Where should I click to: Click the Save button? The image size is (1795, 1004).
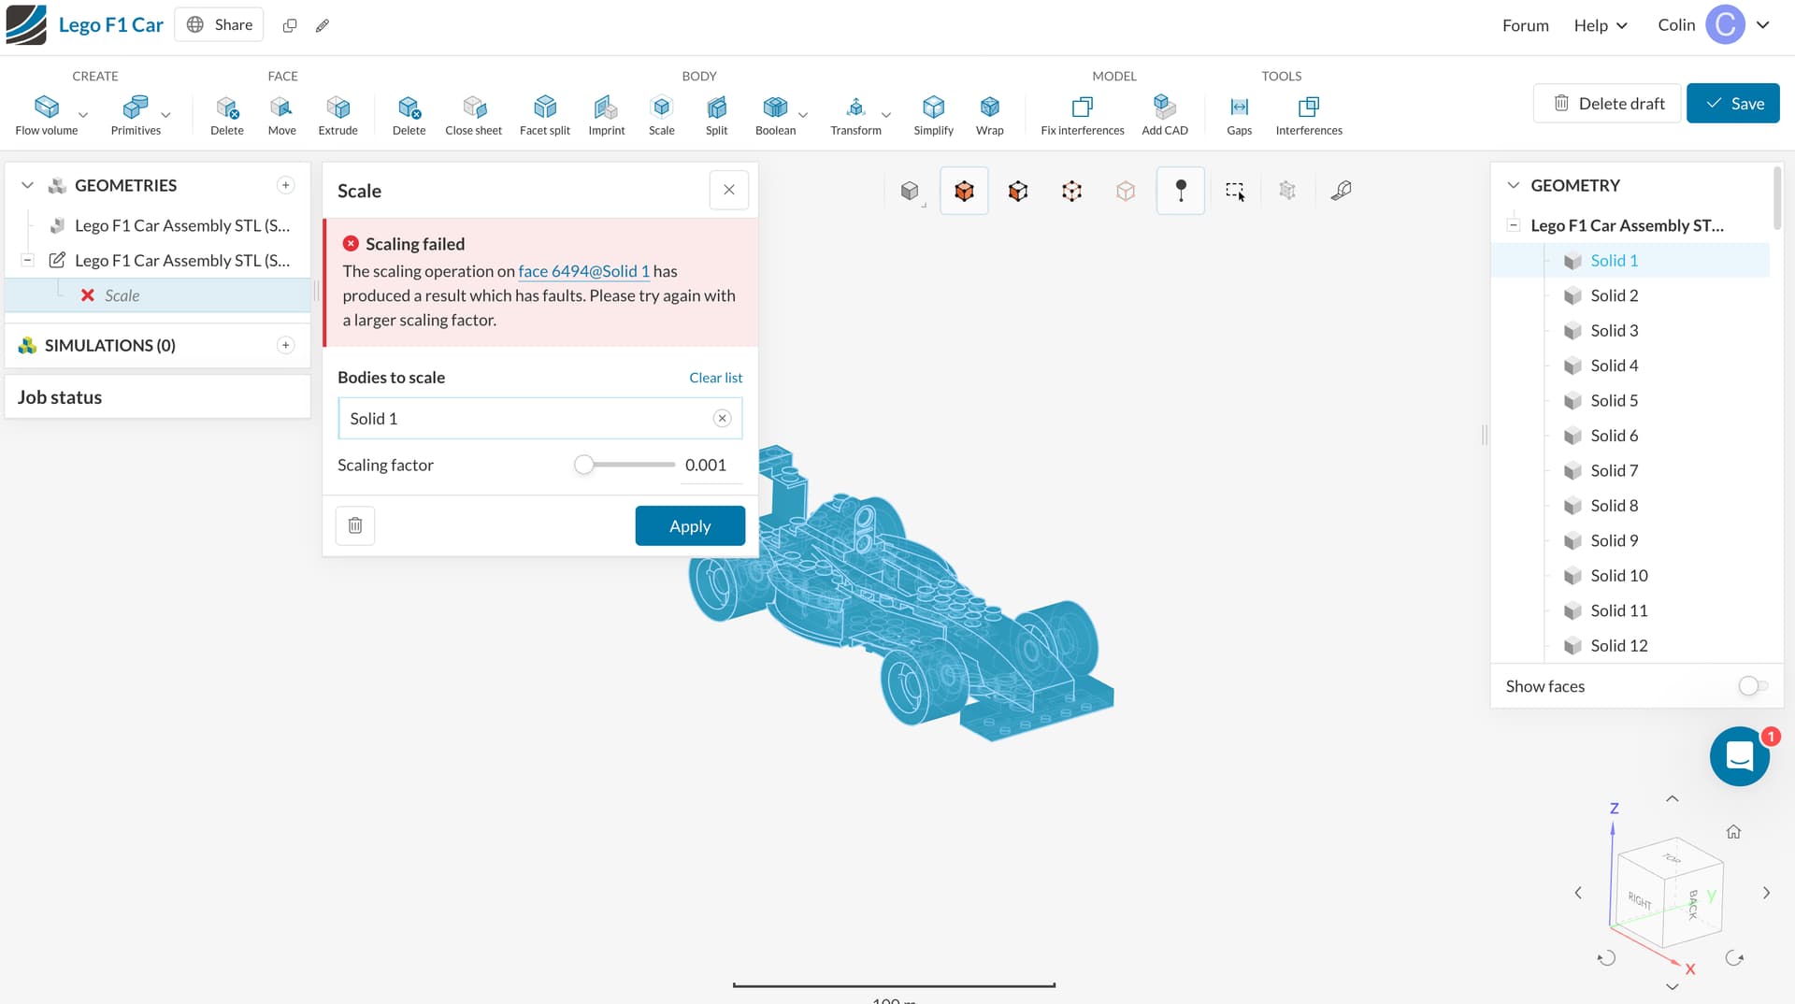click(x=1732, y=104)
